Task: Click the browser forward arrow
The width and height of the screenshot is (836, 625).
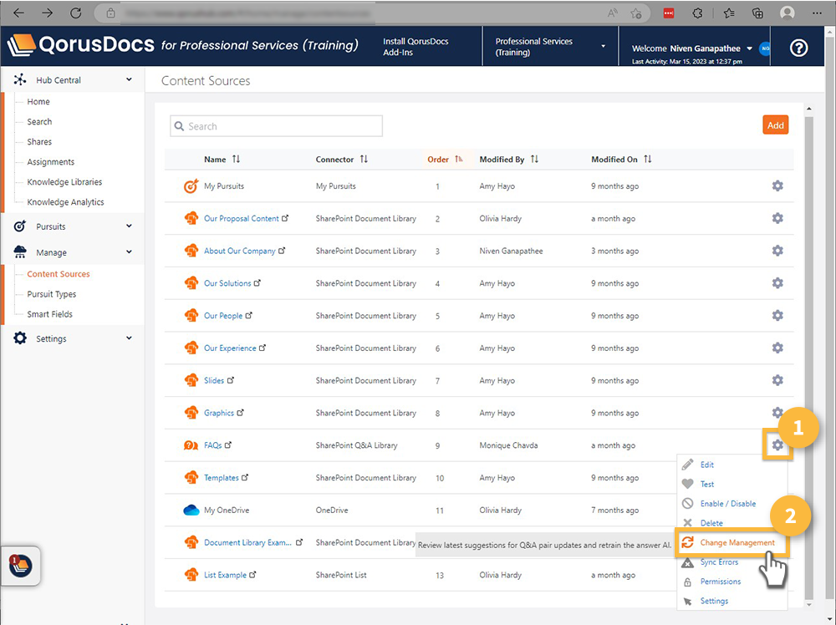Action: click(48, 13)
